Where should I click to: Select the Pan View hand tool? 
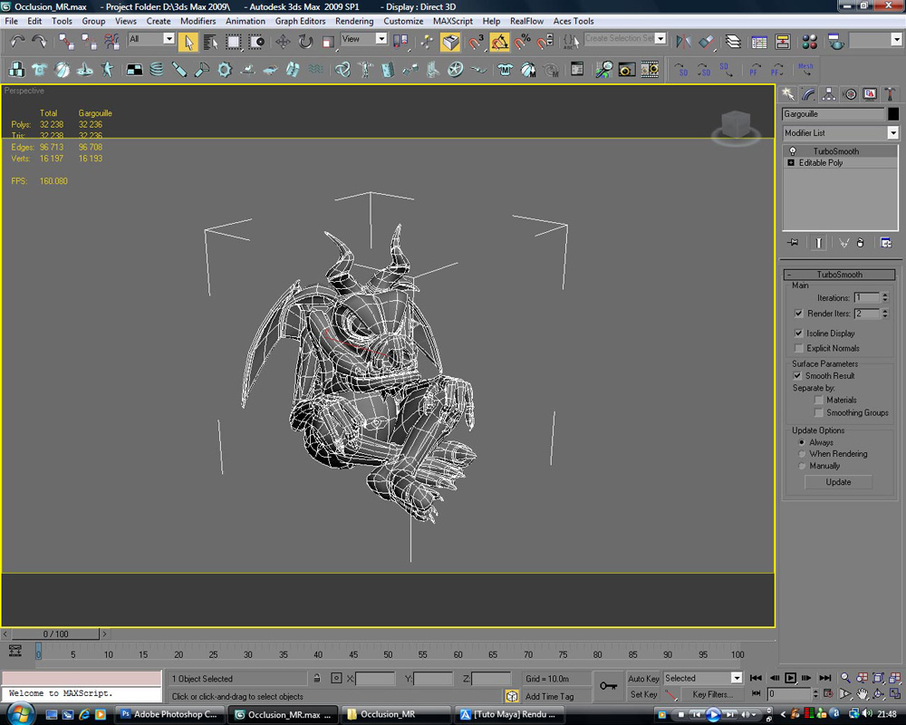pyautogui.click(x=862, y=693)
